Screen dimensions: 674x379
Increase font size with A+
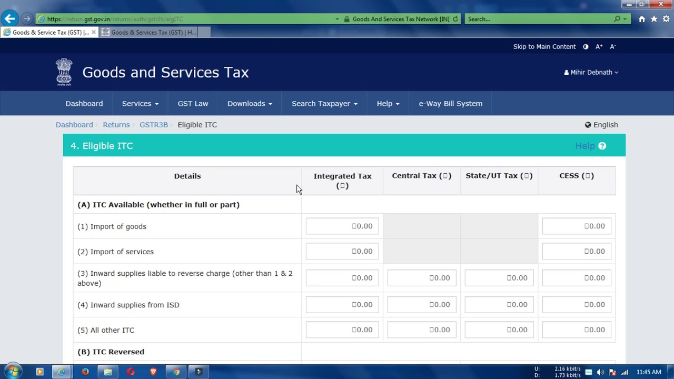pyautogui.click(x=599, y=47)
